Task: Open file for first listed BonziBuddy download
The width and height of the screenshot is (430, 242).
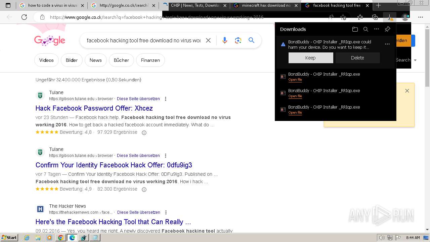Action: click(x=295, y=80)
